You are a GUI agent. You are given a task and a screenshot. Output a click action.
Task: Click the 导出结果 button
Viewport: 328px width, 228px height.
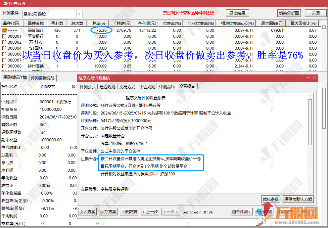[x=237, y=13]
